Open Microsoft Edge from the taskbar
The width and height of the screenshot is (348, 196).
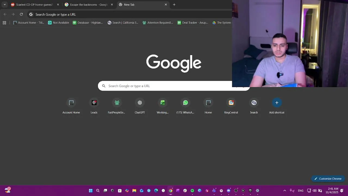point(156,191)
